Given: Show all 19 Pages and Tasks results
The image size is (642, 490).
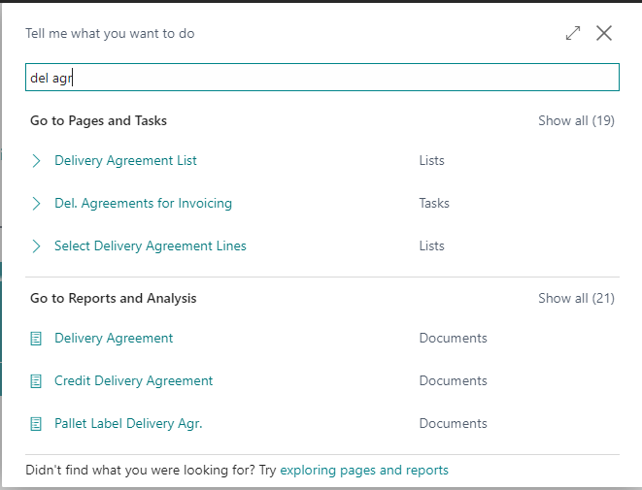Looking at the screenshot, I should point(576,121).
